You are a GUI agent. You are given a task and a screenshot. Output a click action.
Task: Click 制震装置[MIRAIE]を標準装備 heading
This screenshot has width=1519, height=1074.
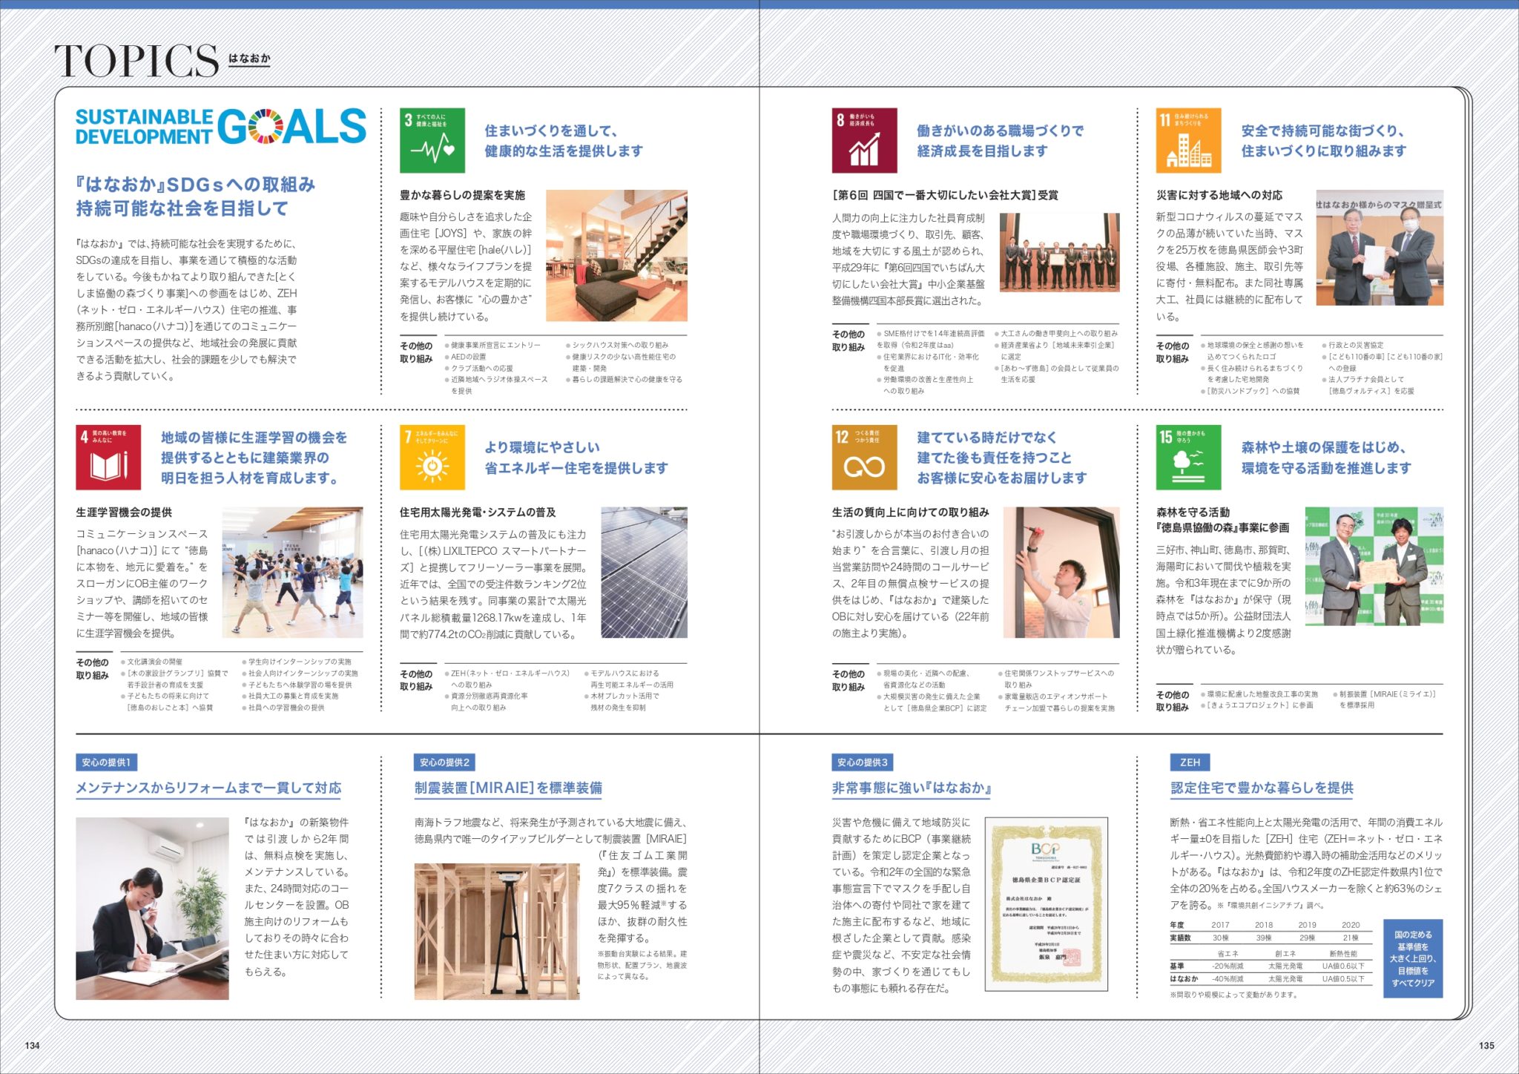(508, 788)
